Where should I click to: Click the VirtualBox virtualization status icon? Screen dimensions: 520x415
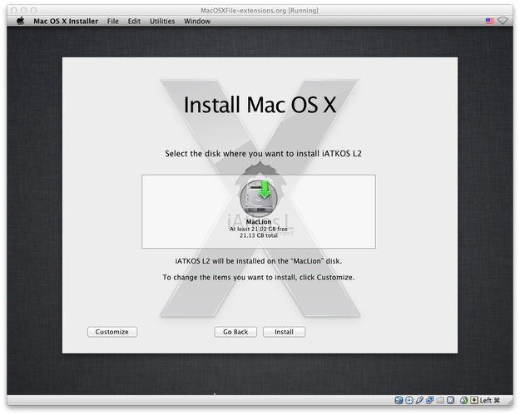(450, 400)
